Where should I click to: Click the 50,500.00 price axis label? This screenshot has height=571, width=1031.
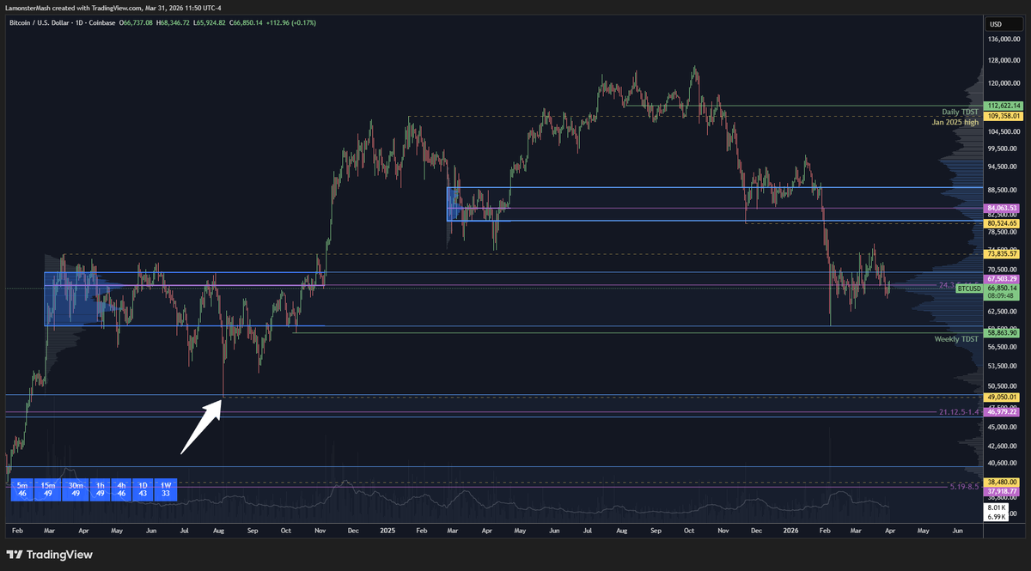pos(1004,386)
